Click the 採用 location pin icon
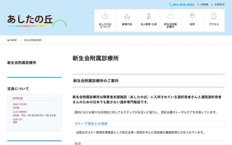The height and width of the screenshot is (145, 232). [192, 16]
